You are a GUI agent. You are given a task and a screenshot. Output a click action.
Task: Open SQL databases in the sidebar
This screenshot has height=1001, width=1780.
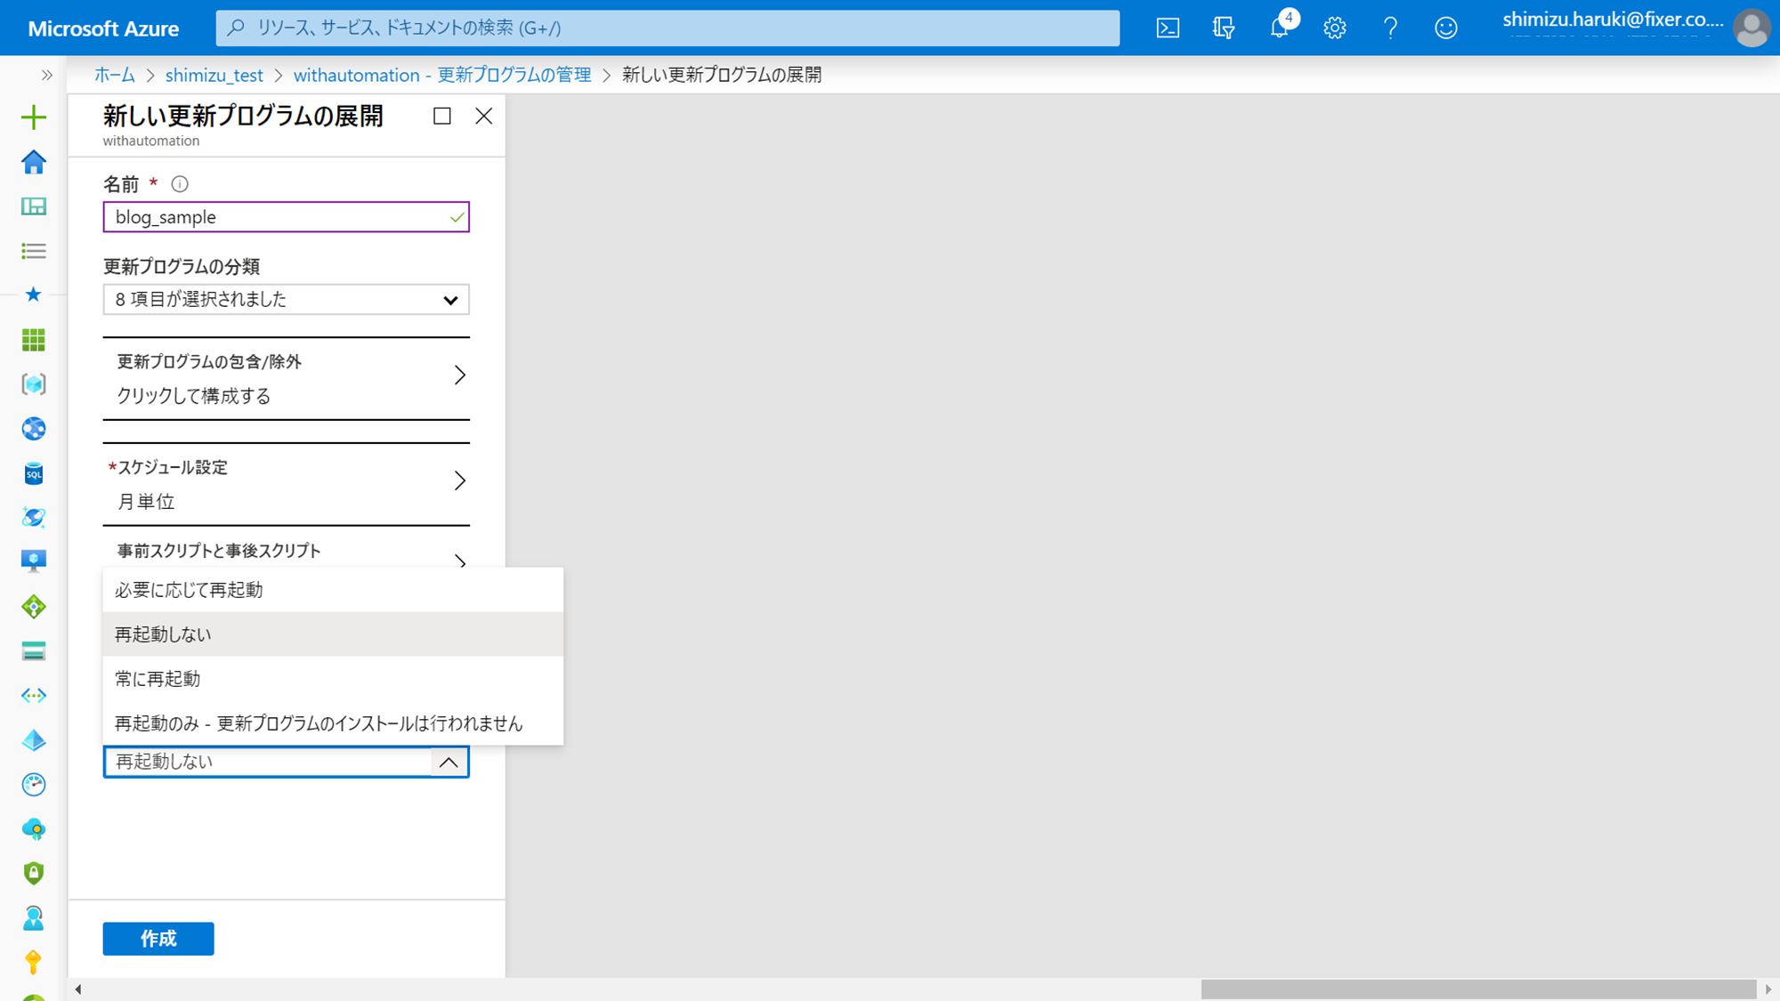pyautogui.click(x=33, y=473)
